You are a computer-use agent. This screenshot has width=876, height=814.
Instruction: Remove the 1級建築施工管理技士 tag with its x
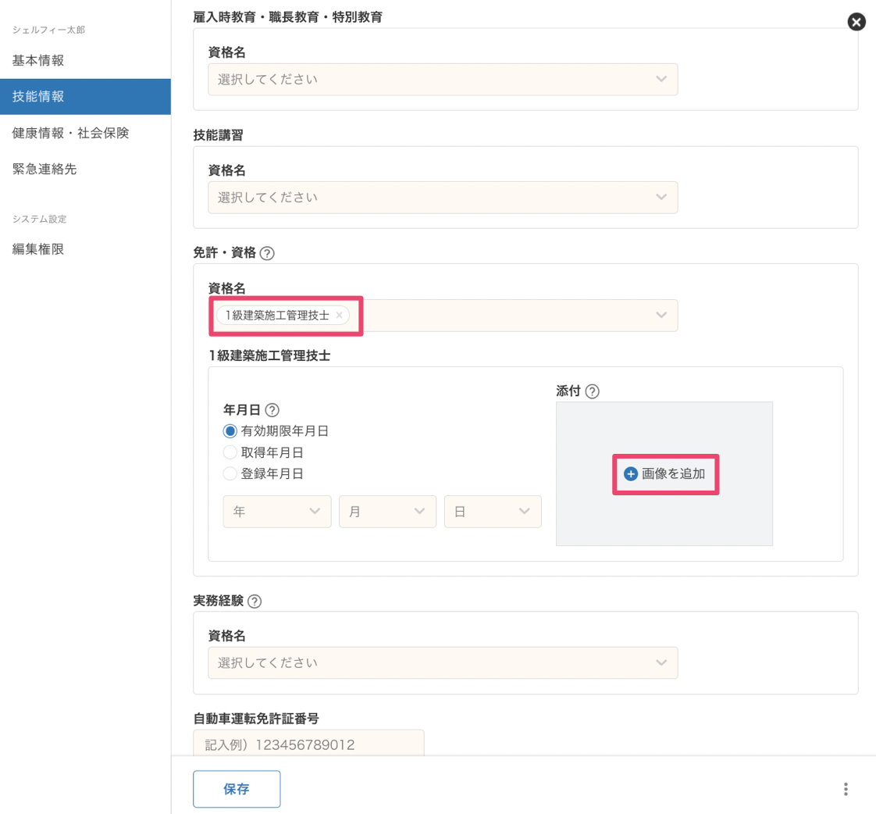click(339, 315)
